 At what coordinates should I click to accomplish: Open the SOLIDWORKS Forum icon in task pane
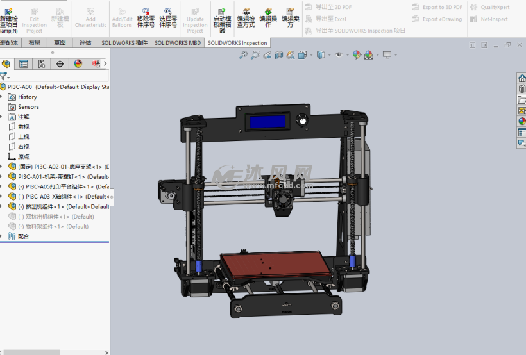[522, 143]
